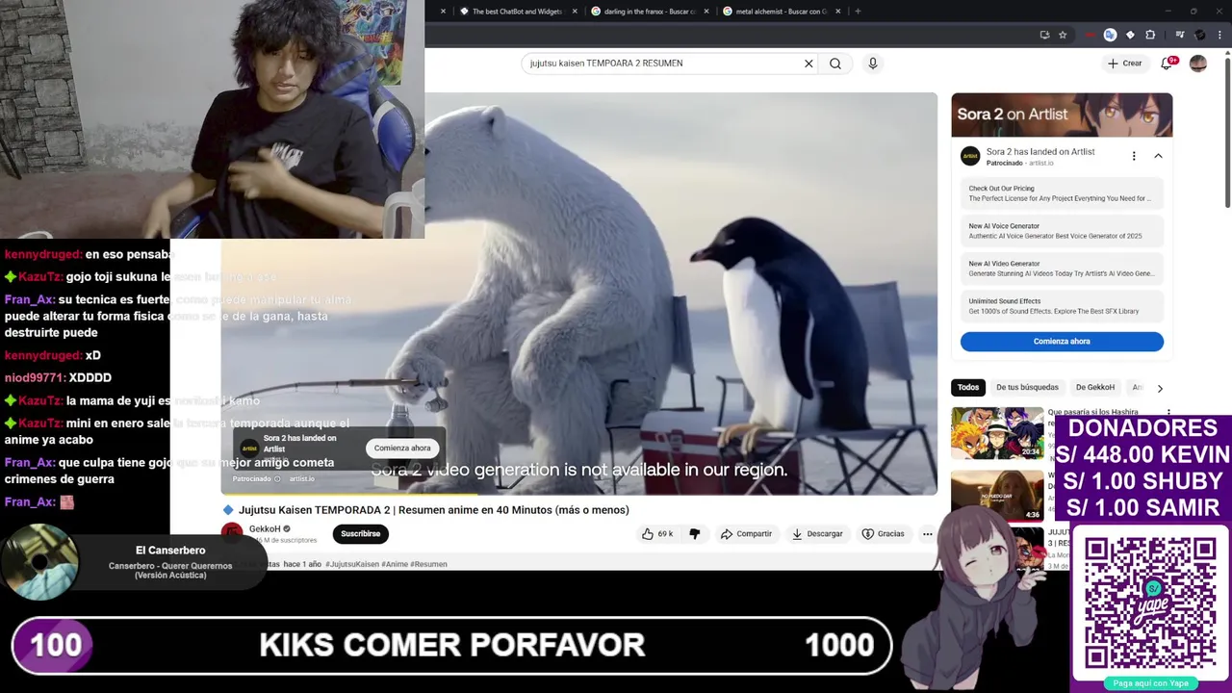
Task: Start voice search with the microphone icon
Action: click(x=873, y=64)
